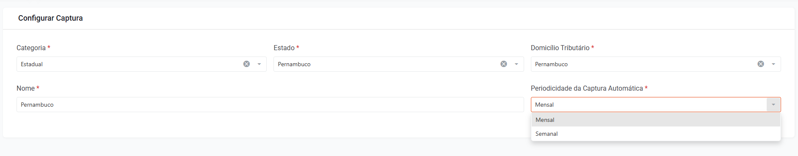The image size is (798, 156).
Task: Click the Nome input field
Action: 270,105
